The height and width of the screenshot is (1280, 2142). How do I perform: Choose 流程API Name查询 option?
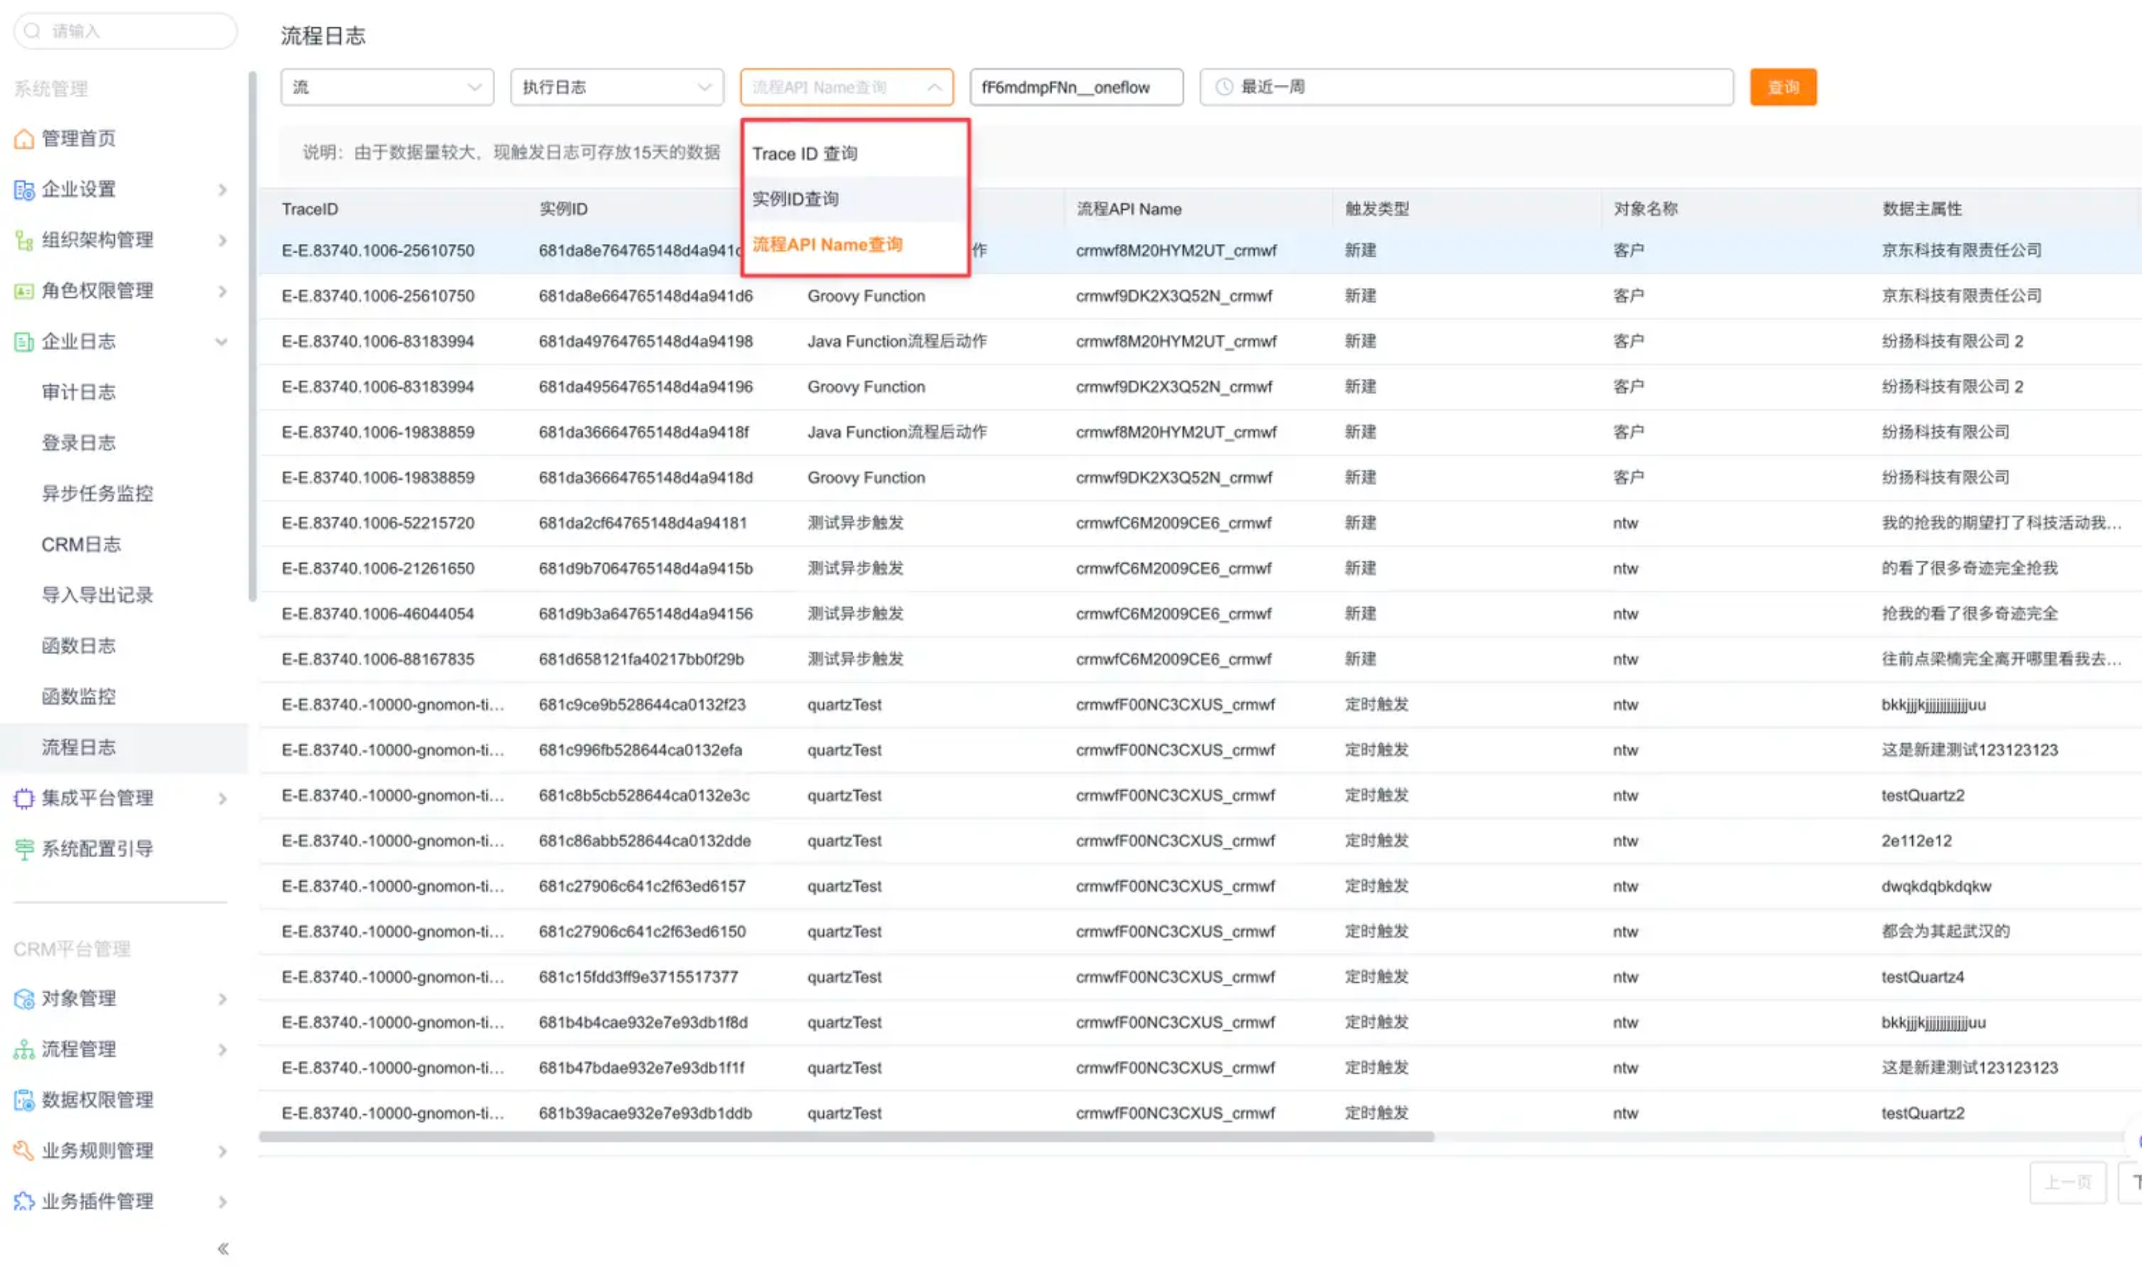[x=826, y=245]
